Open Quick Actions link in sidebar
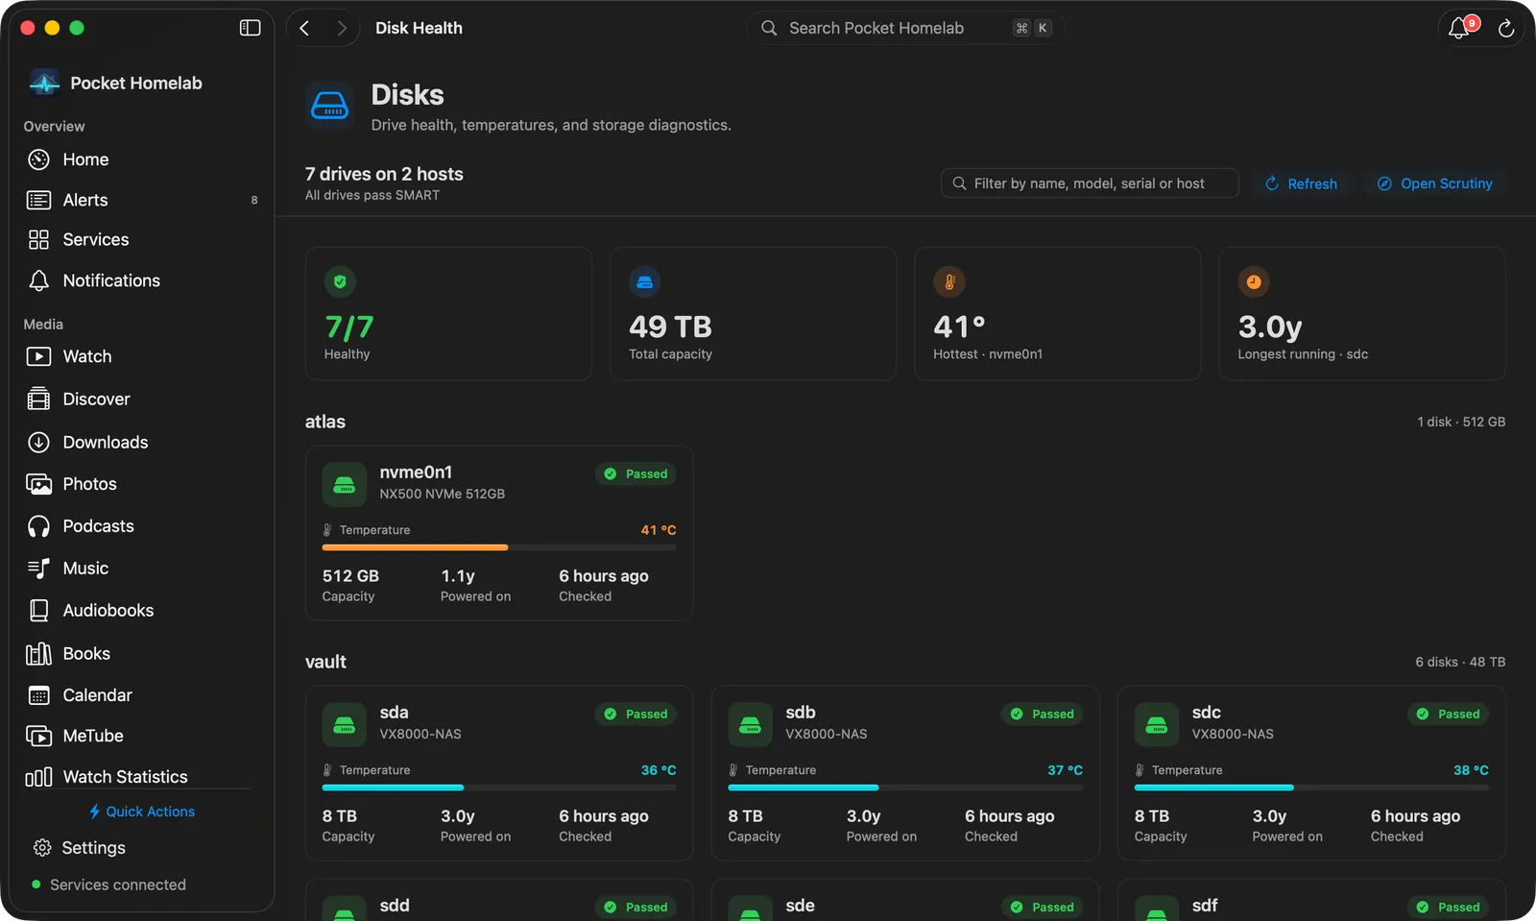This screenshot has height=921, width=1536. pyautogui.click(x=142, y=812)
